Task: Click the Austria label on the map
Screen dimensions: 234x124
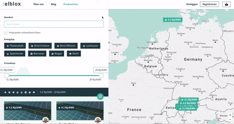Action: [221, 99]
